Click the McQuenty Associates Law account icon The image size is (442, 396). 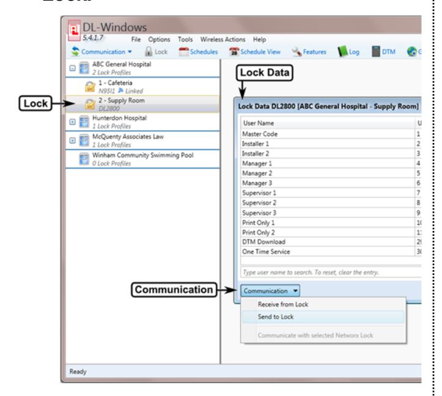tap(84, 141)
